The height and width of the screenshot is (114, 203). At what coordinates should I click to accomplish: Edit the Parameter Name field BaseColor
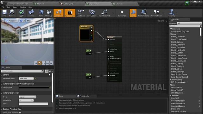26,79
